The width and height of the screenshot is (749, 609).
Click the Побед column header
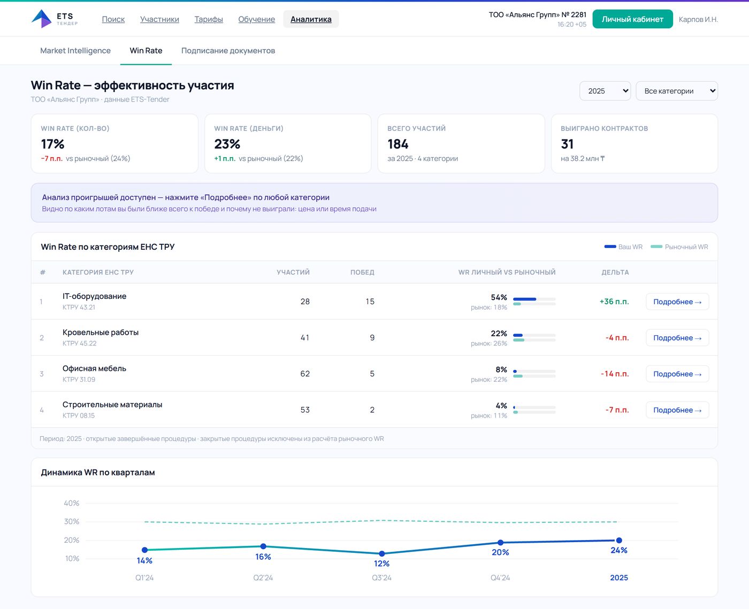362,272
